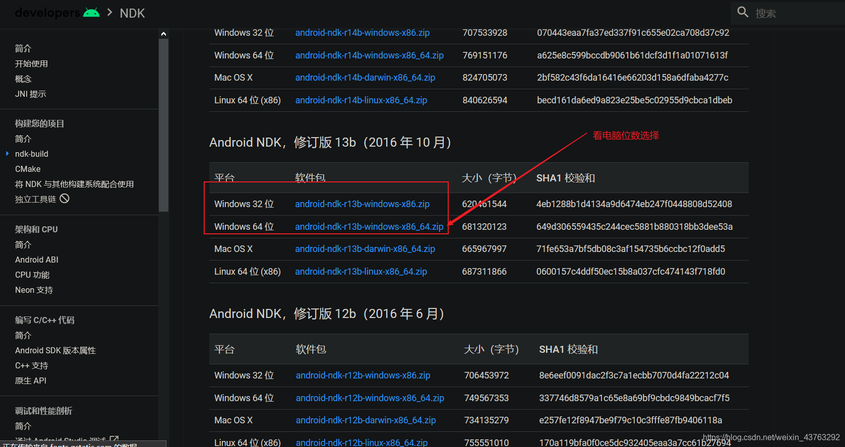Click the Android developers logo
Image resolution: width=845 pixels, height=447 pixels.
tap(57, 13)
